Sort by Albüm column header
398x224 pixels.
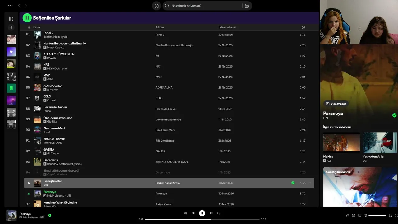coord(160,27)
